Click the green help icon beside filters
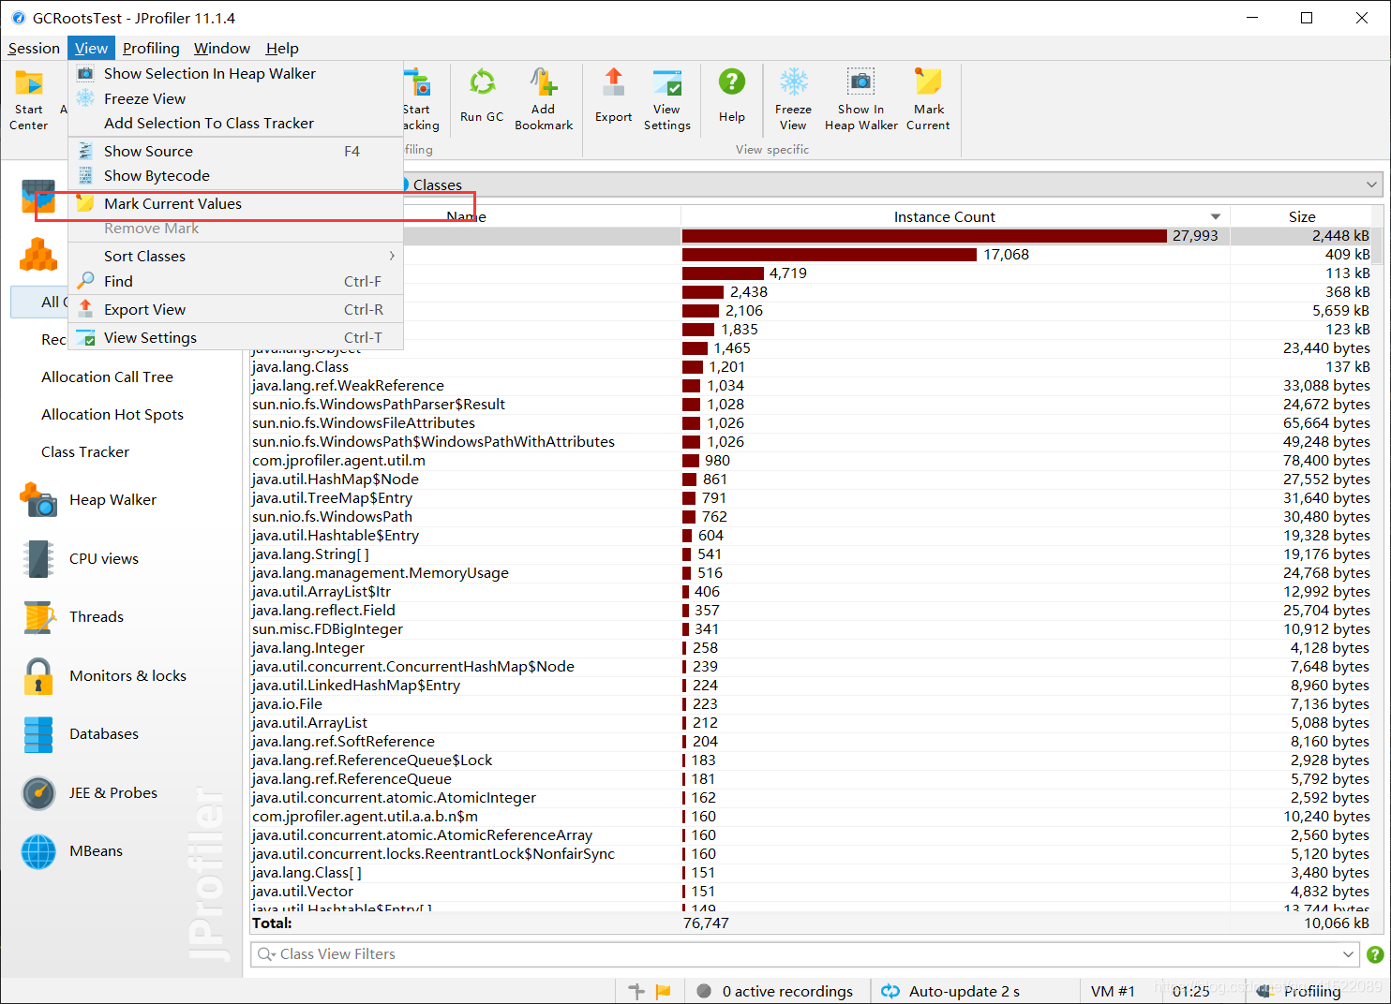The image size is (1391, 1004). tap(1375, 954)
